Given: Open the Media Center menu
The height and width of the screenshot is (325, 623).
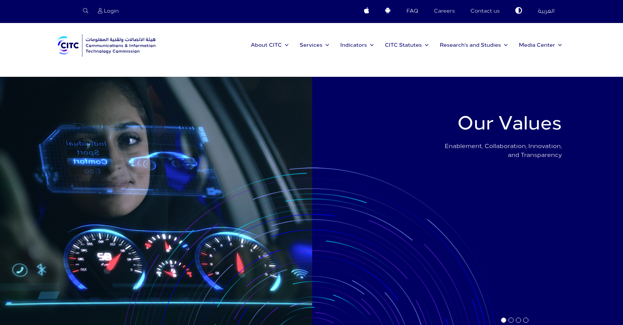Looking at the screenshot, I should [537, 45].
